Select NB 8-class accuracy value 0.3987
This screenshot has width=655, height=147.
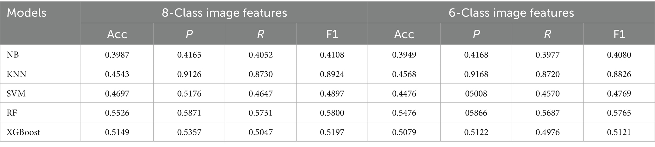[117, 55]
